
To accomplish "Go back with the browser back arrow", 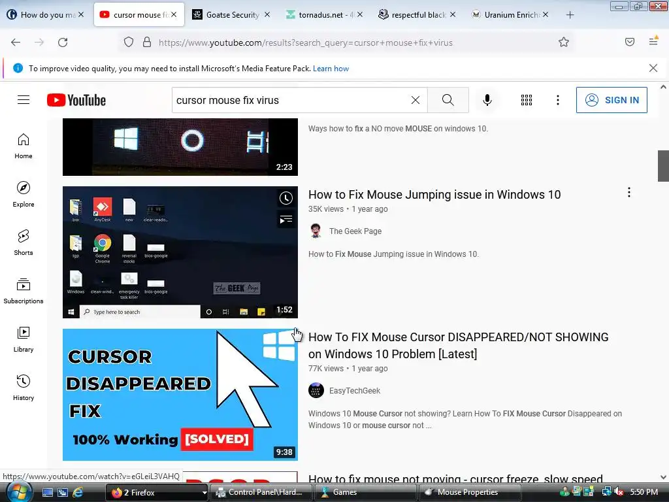I will coord(16,42).
